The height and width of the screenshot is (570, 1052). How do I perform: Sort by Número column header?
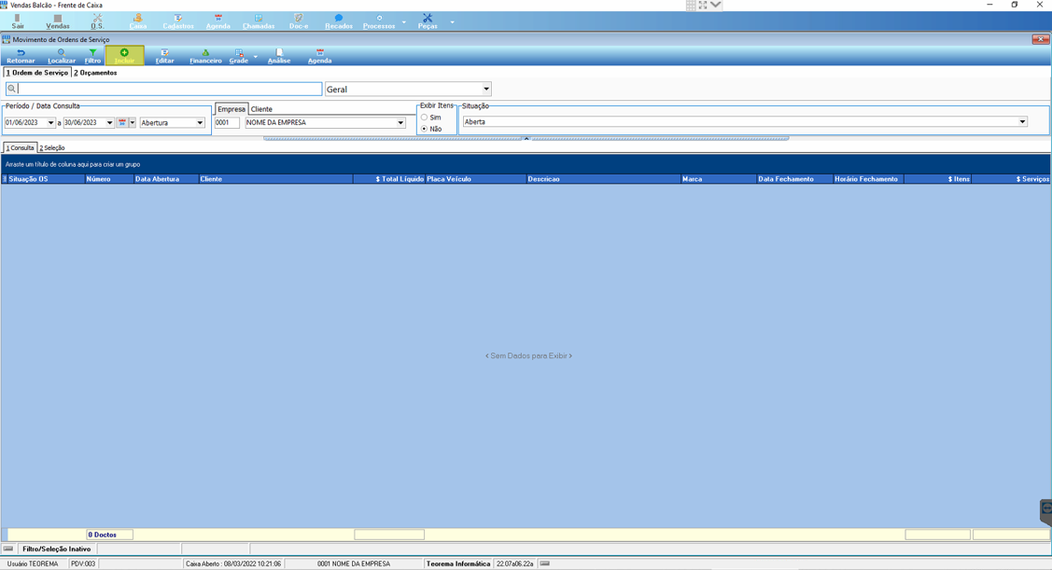108,179
